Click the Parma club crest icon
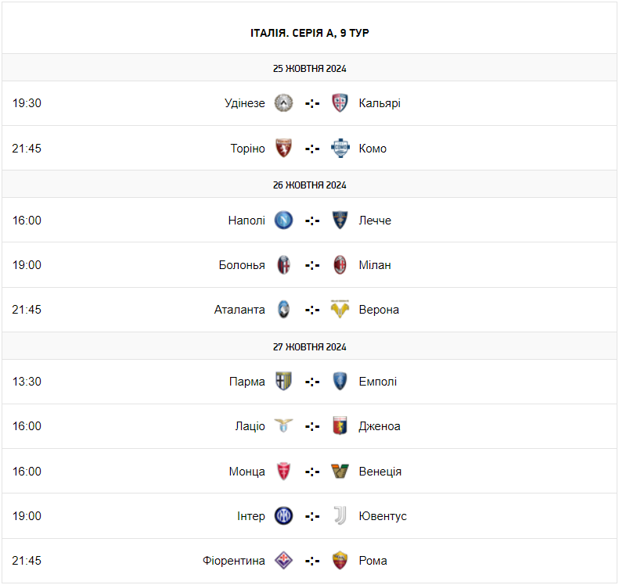 [x=283, y=382]
